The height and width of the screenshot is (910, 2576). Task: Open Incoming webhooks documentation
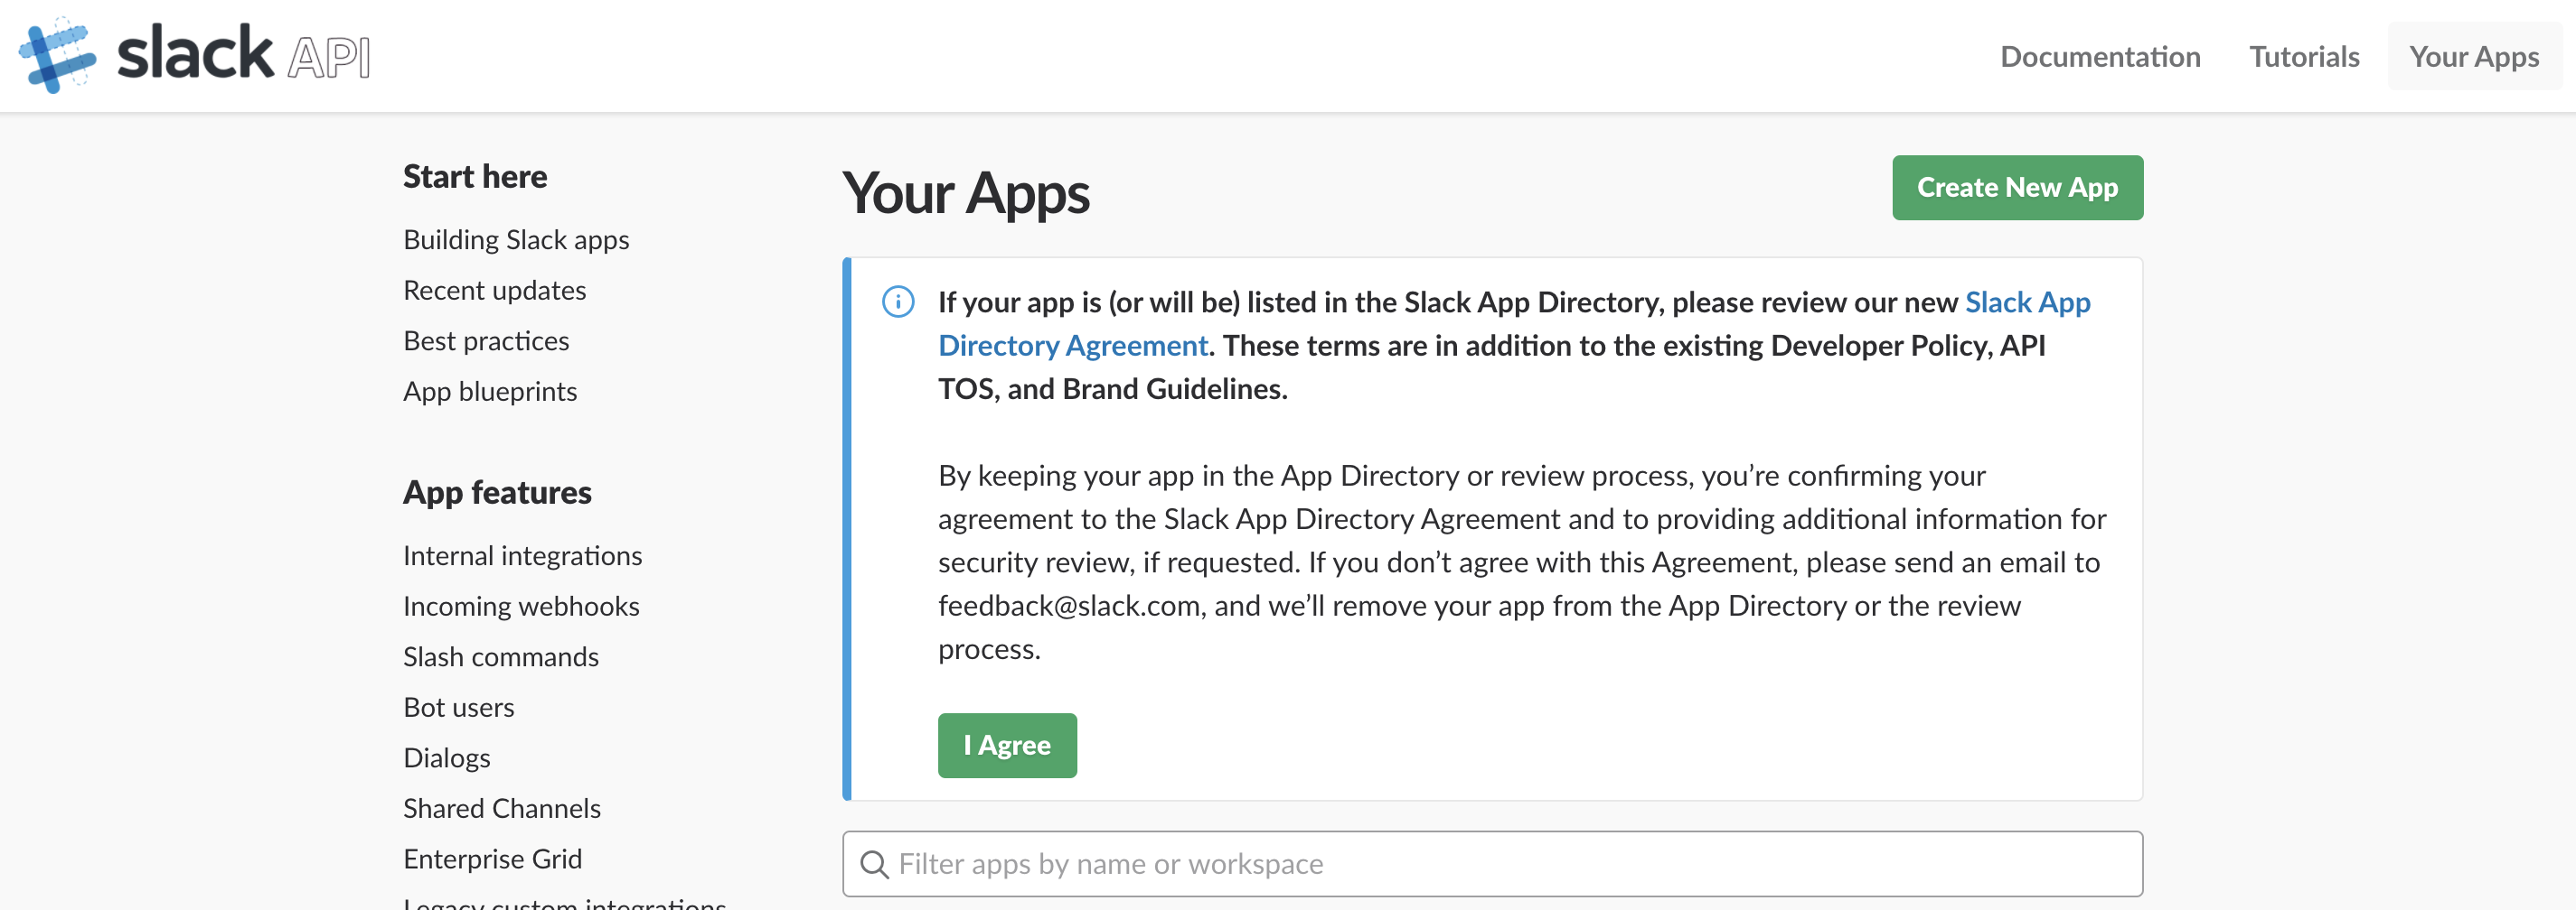[x=521, y=607]
